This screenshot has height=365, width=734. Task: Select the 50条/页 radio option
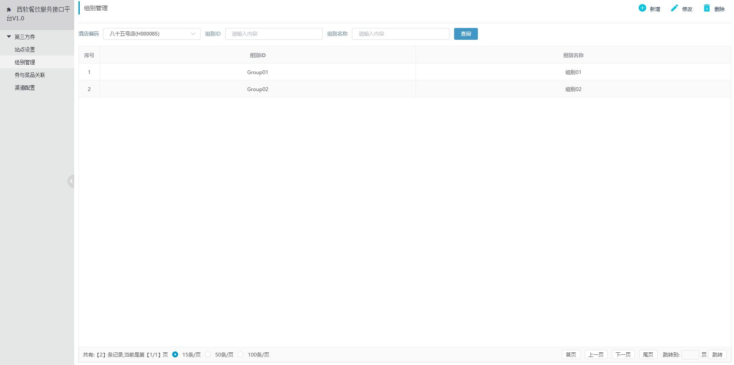click(208, 354)
